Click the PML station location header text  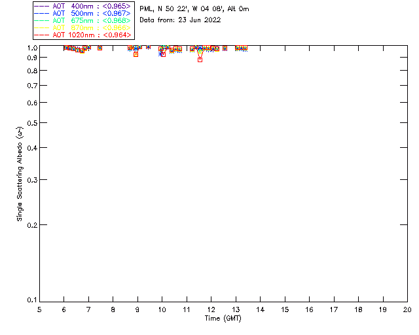[194, 9]
